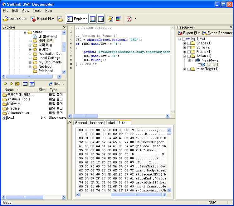The height and width of the screenshot is (206, 234).
Task: Click the color bars toolbar icon
Action: [118, 19]
